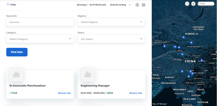The image size is (217, 106).
Task: Click Engineering Manager company logo
Action: [87, 74]
